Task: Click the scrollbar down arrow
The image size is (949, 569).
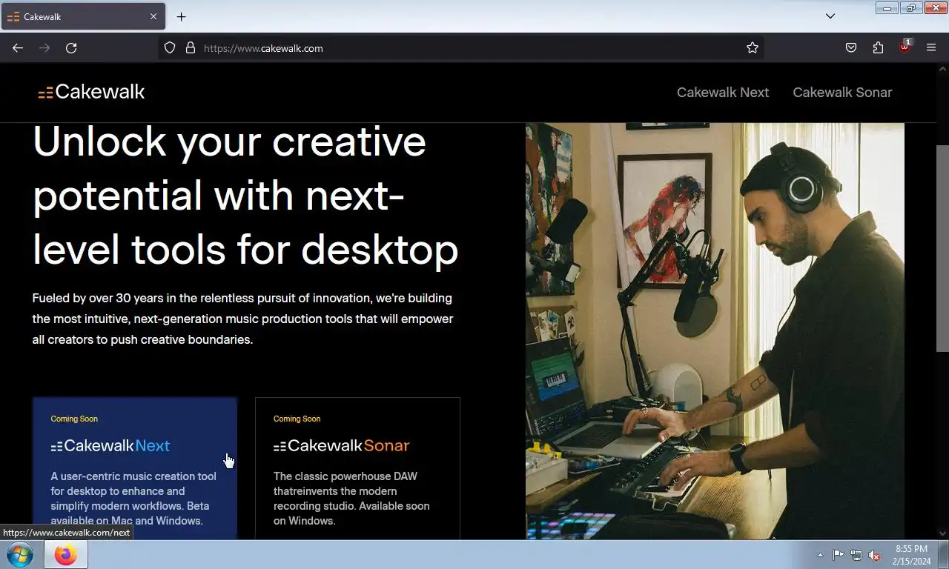Action: click(942, 533)
